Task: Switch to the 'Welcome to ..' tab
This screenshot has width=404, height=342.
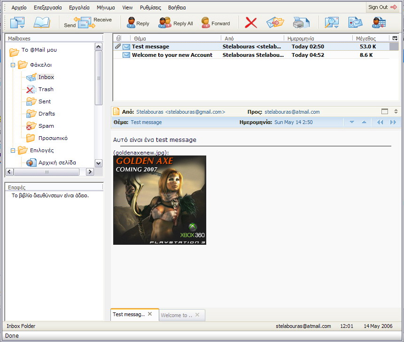Action: pos(177,315)
